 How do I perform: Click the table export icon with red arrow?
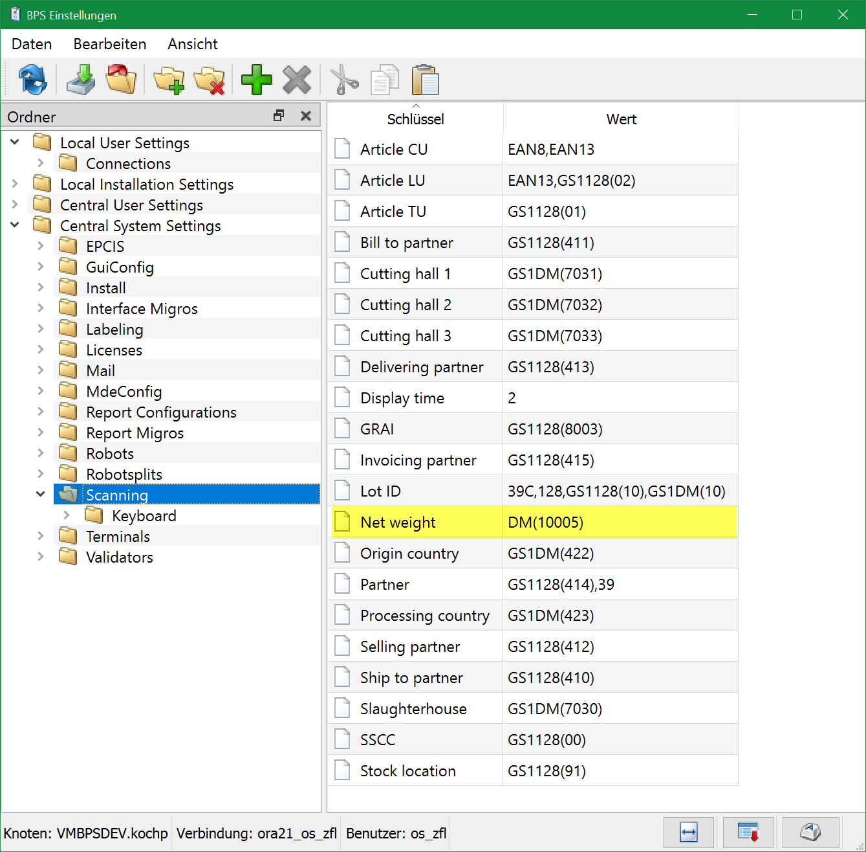[748, 832]
